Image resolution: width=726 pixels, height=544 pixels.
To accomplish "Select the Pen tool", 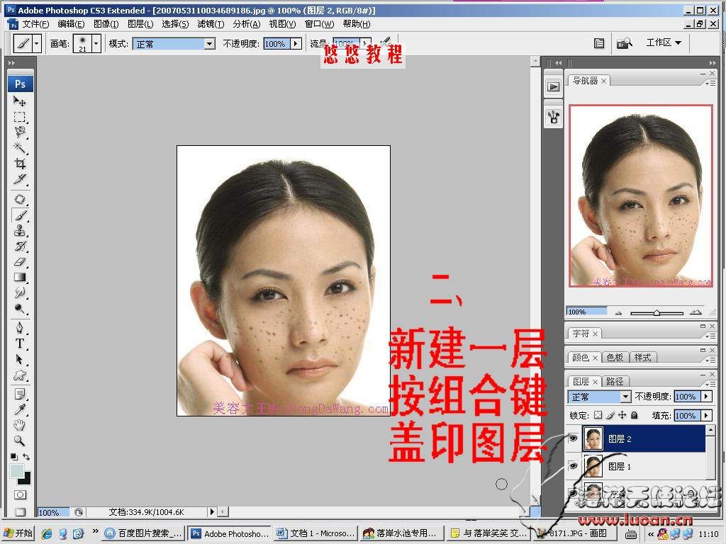I will click(19, 328).
